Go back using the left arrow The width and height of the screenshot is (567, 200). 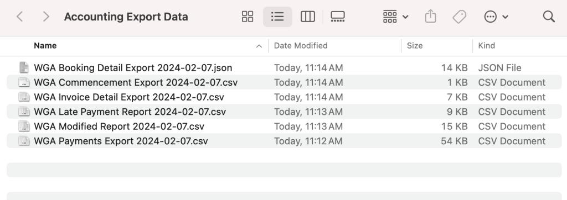pos(20,17)
